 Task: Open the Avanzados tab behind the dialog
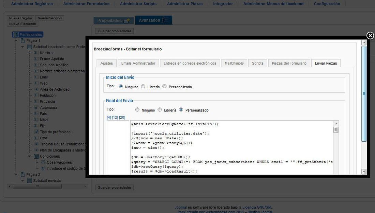(x=154, y=20)
